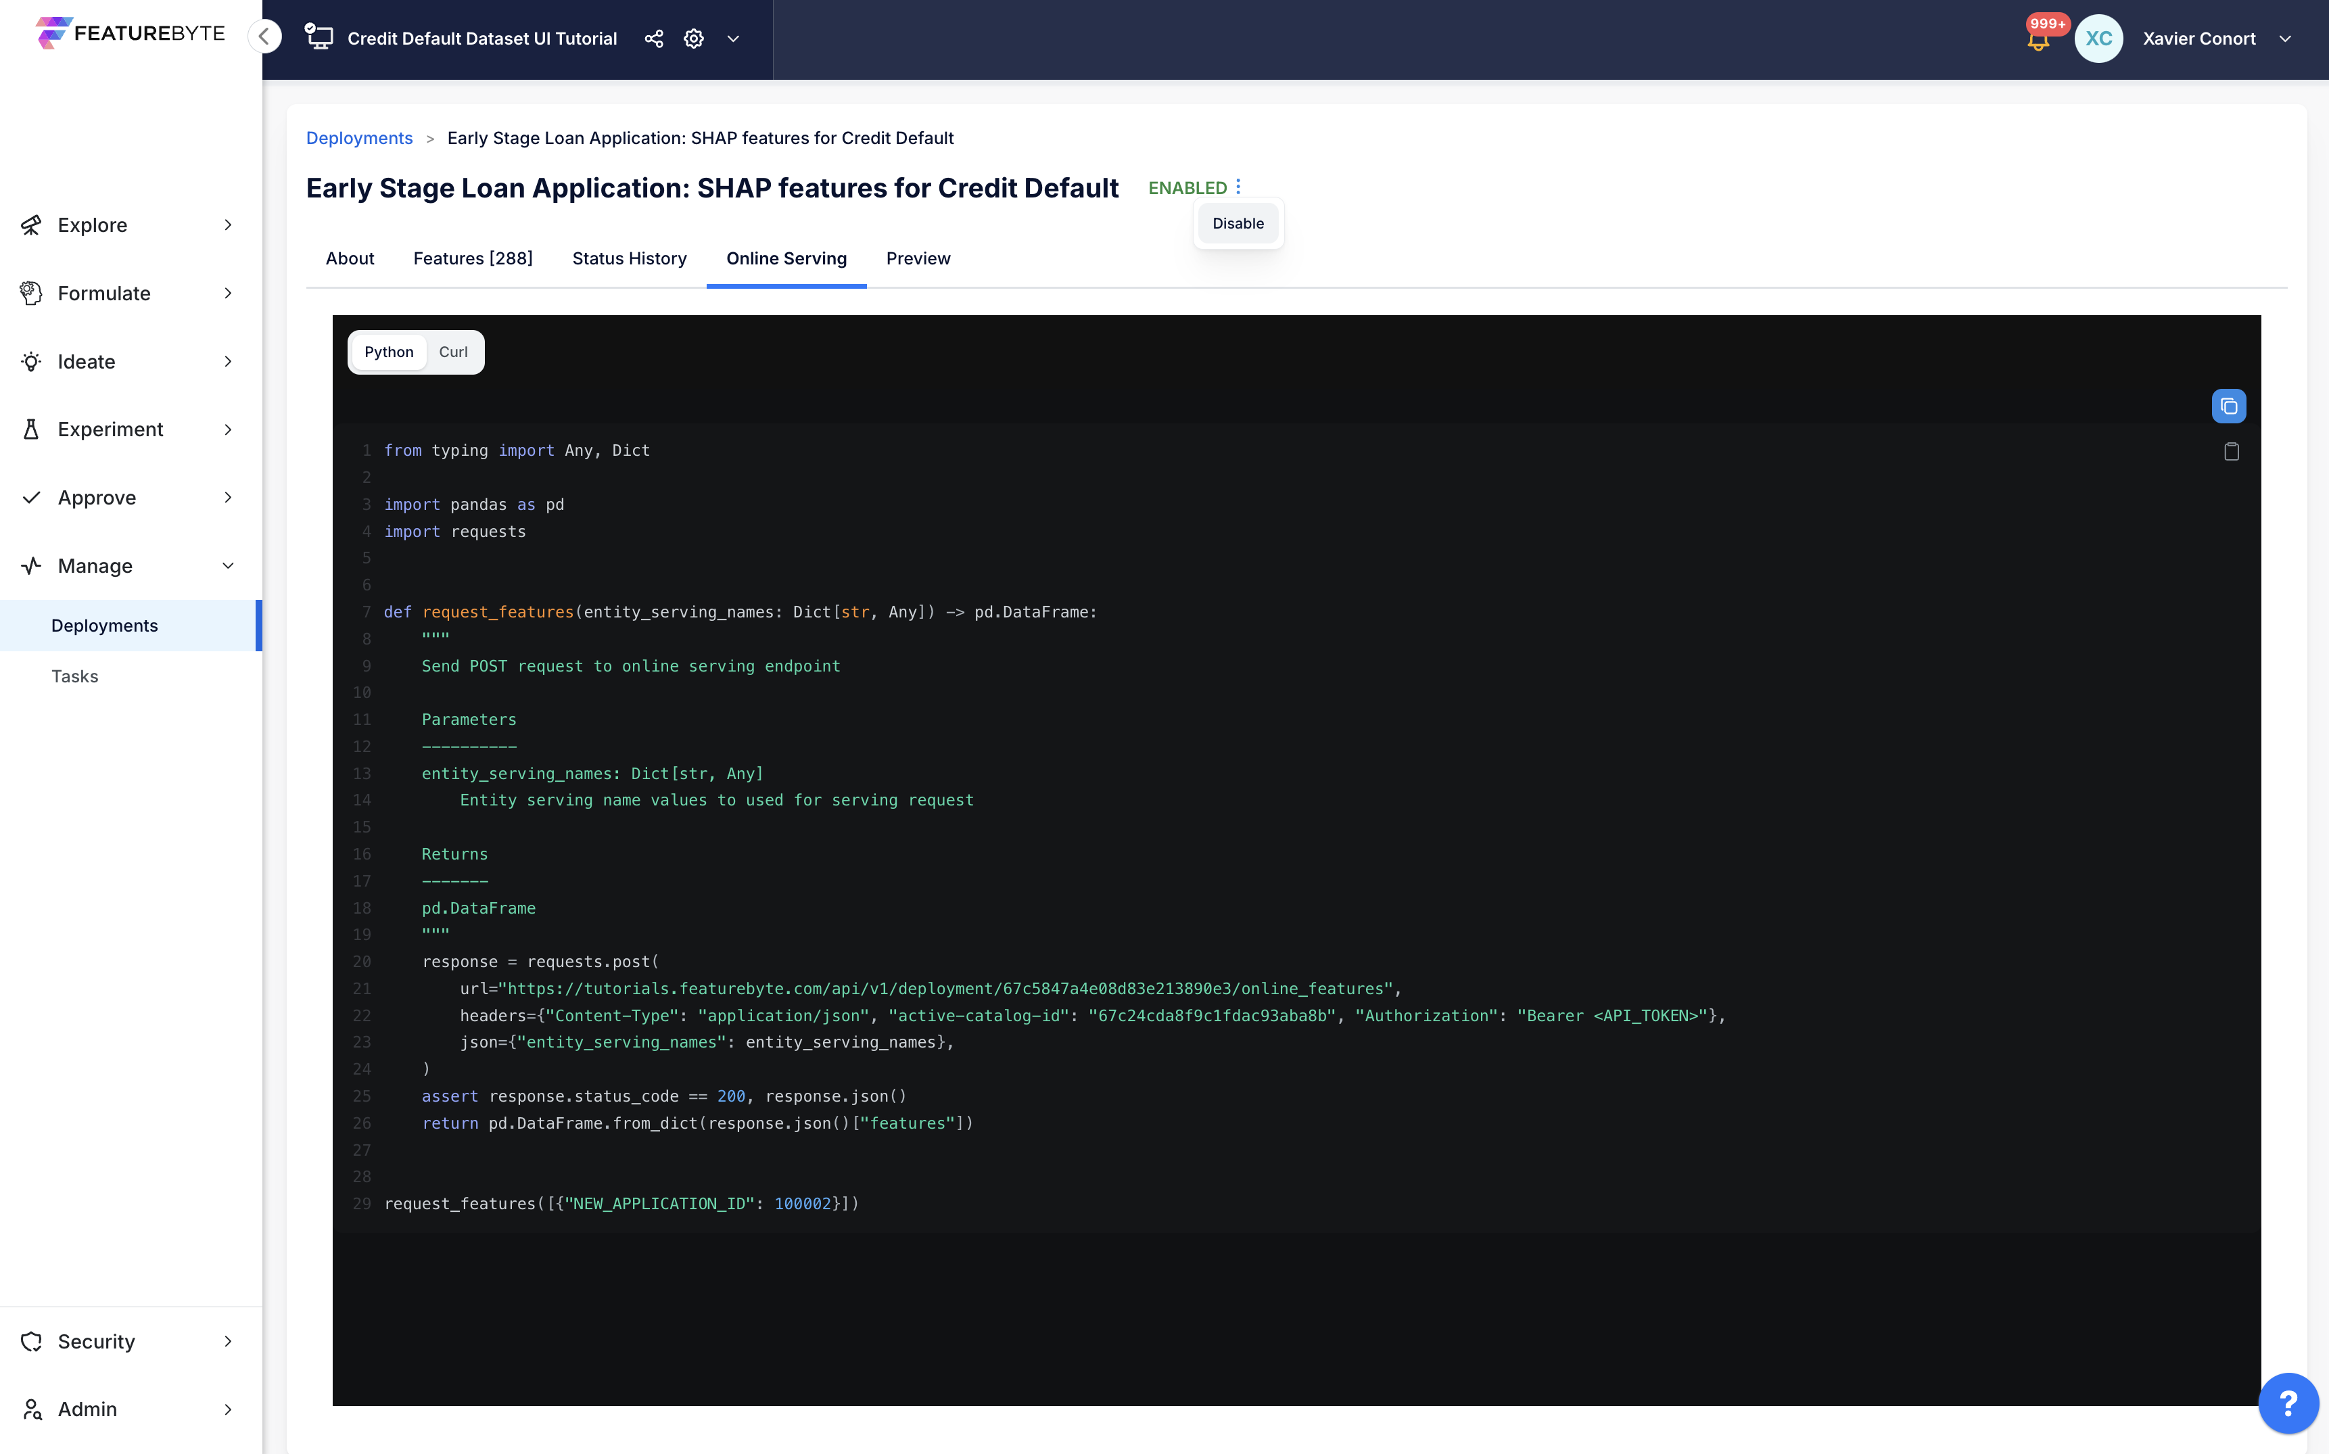Screen dimensions: 2329x1454
Task: Expand the Formulate menu chevron
Action: coord(228,294)
